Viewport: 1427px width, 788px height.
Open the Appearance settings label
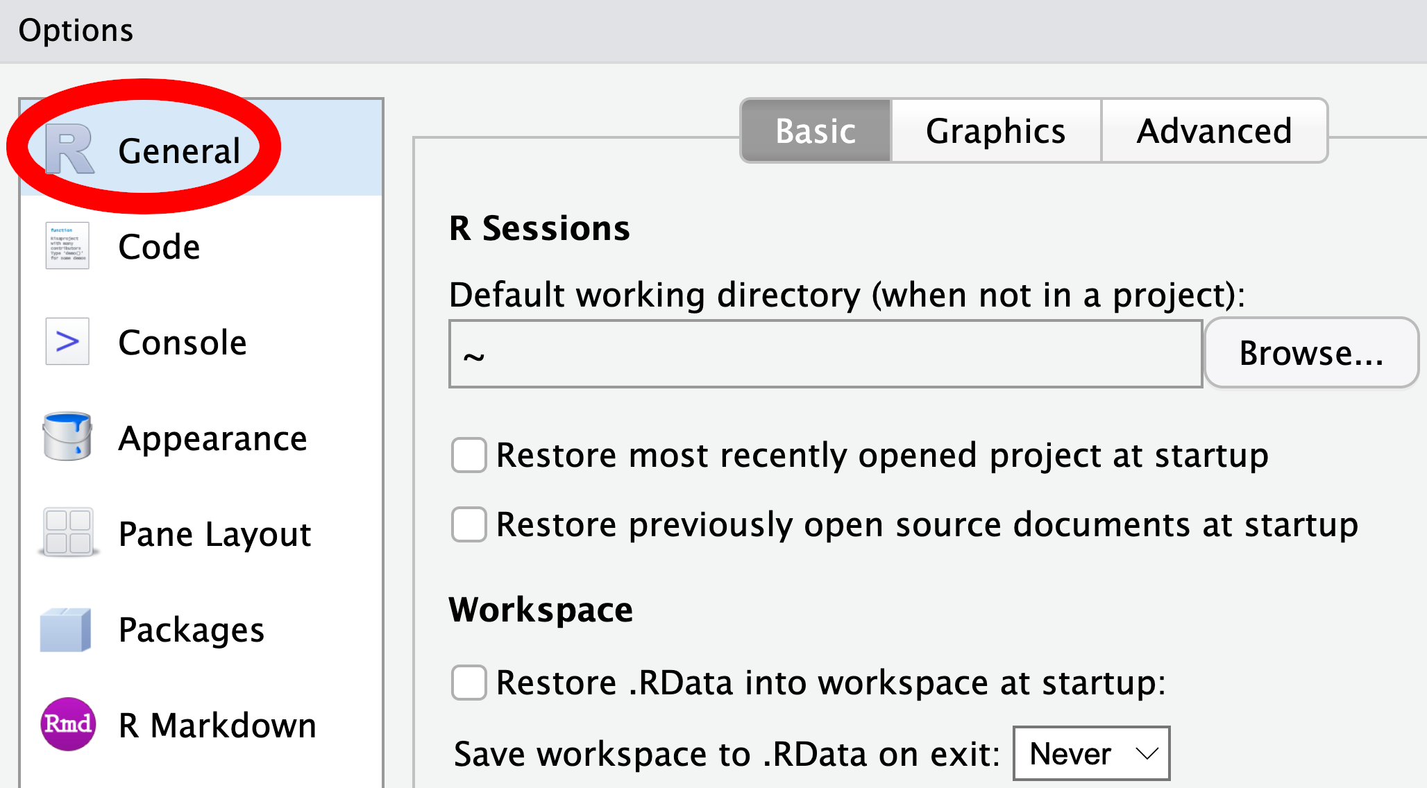point(212,438)
